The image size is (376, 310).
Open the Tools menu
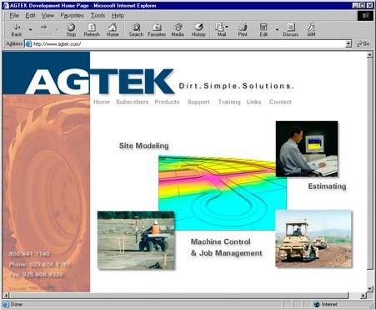pos(98,16)
